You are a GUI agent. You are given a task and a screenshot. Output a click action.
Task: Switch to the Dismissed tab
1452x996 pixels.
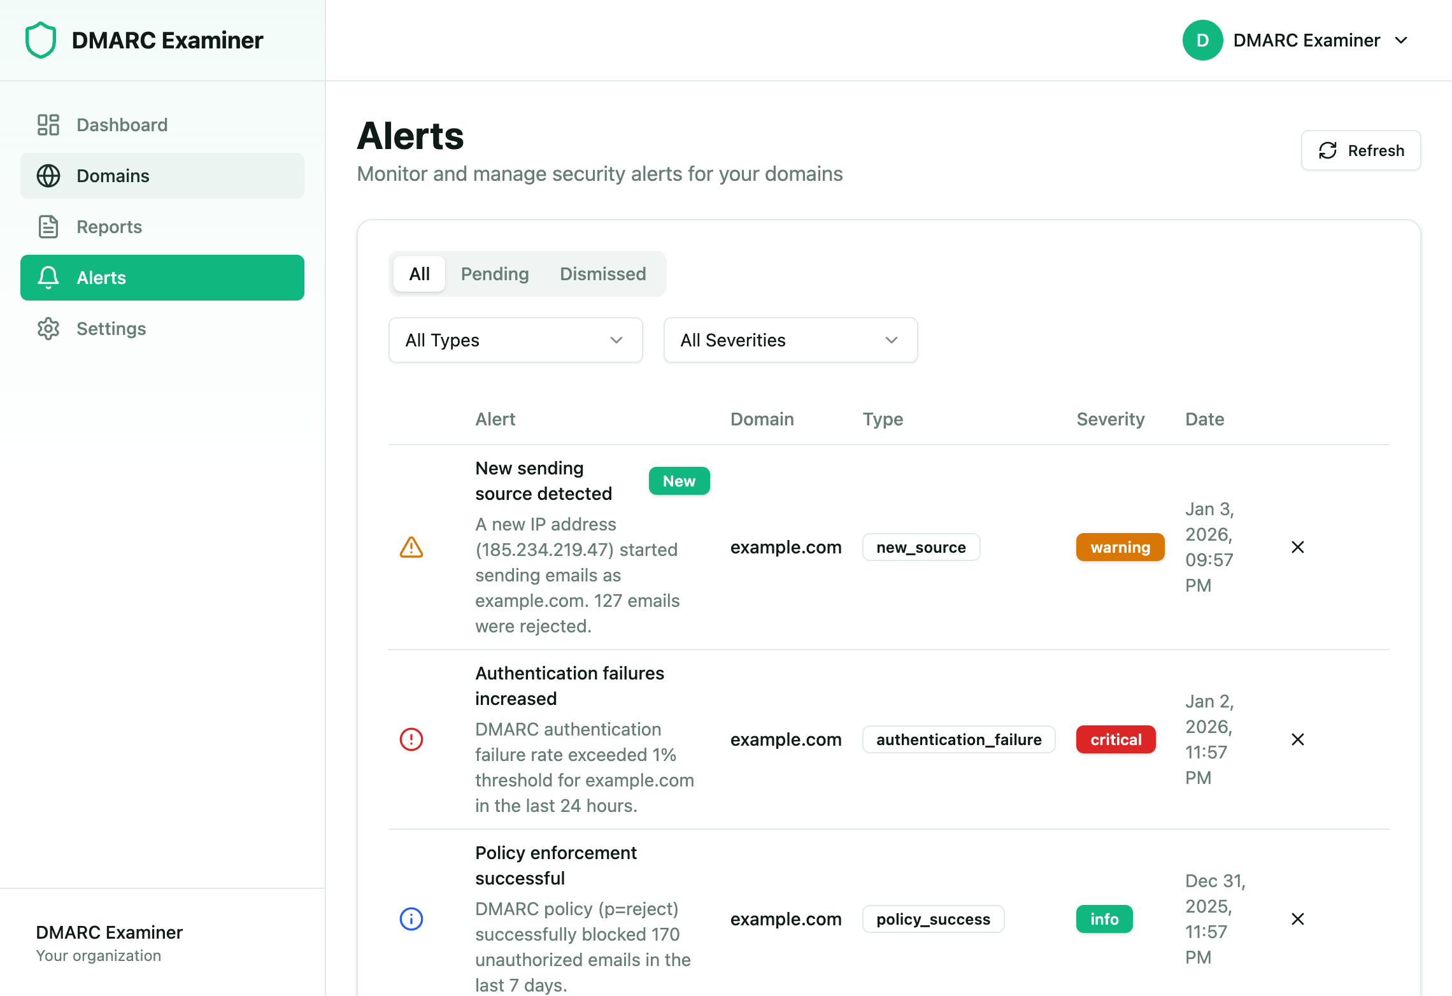[602, 274]
